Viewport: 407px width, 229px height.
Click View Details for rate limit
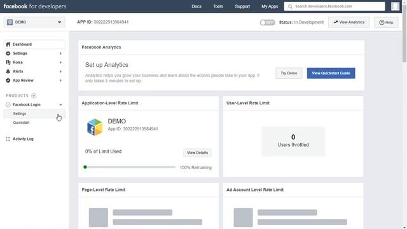pos(197,153)
